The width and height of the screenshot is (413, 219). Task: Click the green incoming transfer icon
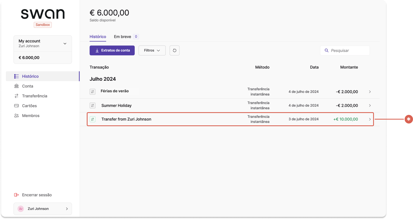tap(92, 119)
